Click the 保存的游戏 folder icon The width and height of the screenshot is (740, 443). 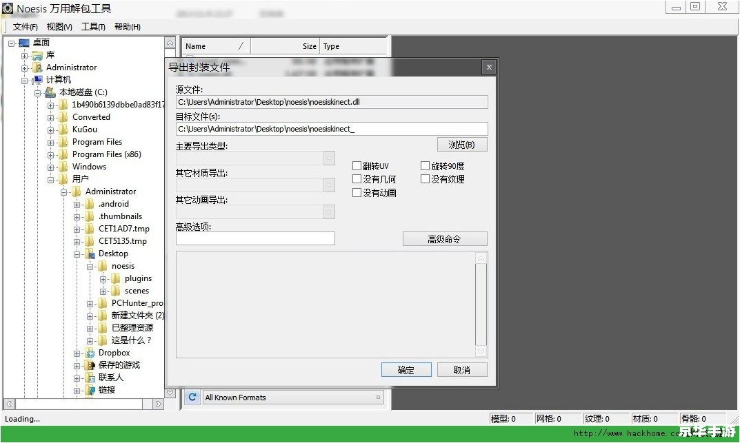(x=90, y=365)
